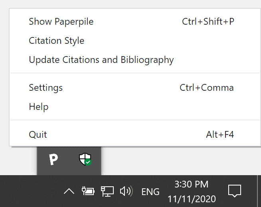The width and height of the screenshot is (261, 207).
Task: Open the network connection icon
Action: click(x=107, y=191)
